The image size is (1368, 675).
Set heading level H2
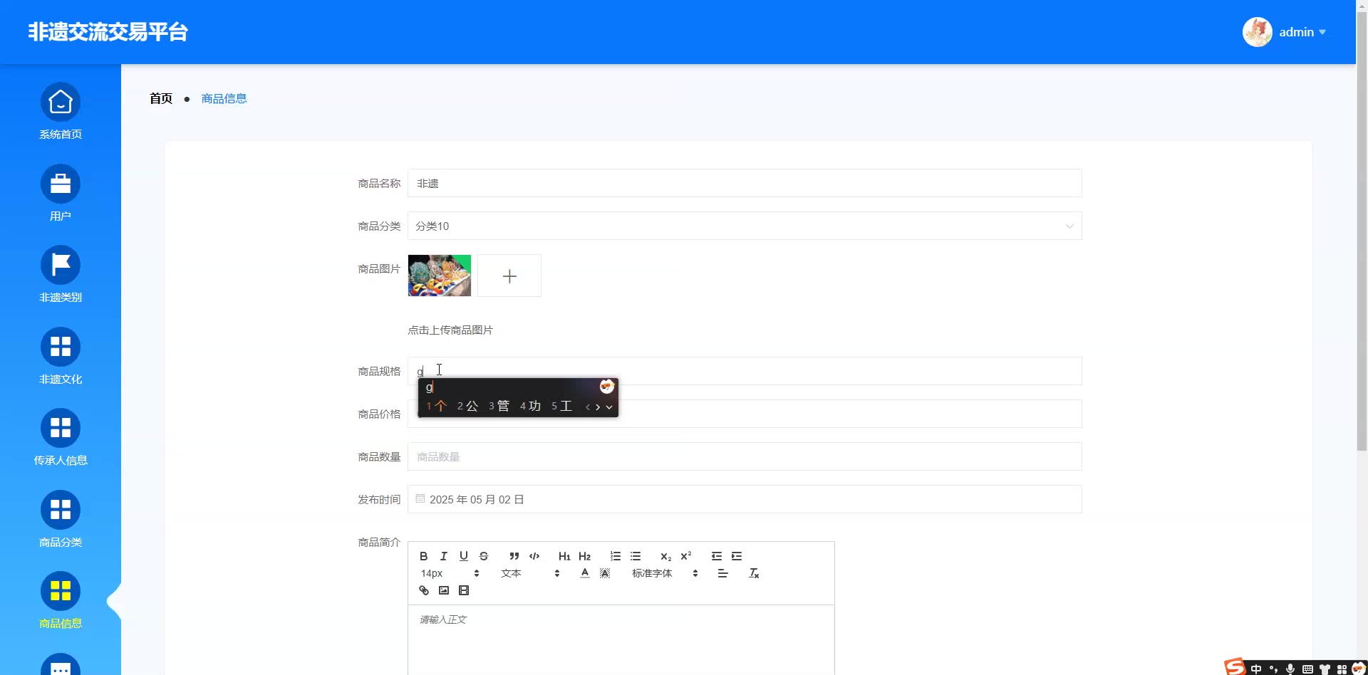tap(585, 556)
